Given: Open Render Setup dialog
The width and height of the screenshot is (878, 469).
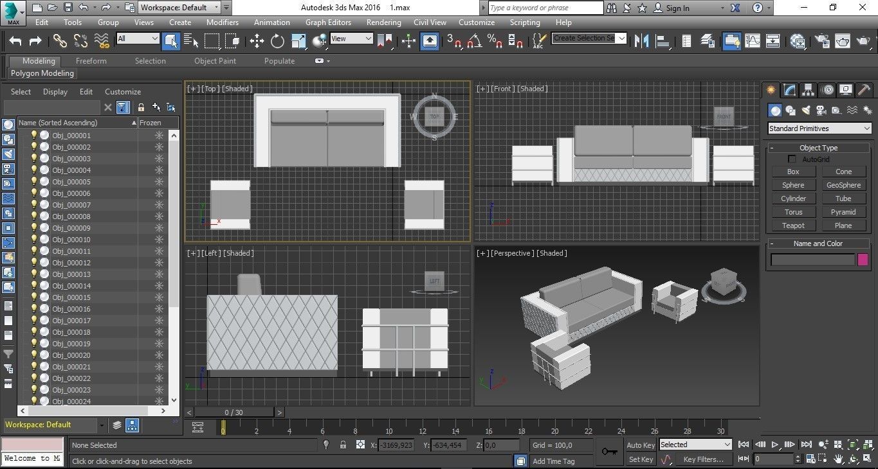Looking at the screenshot, I should [822, 40].
